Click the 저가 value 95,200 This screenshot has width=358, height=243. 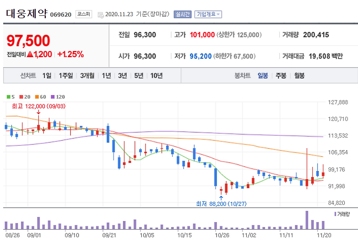click(x=200, y=56)
